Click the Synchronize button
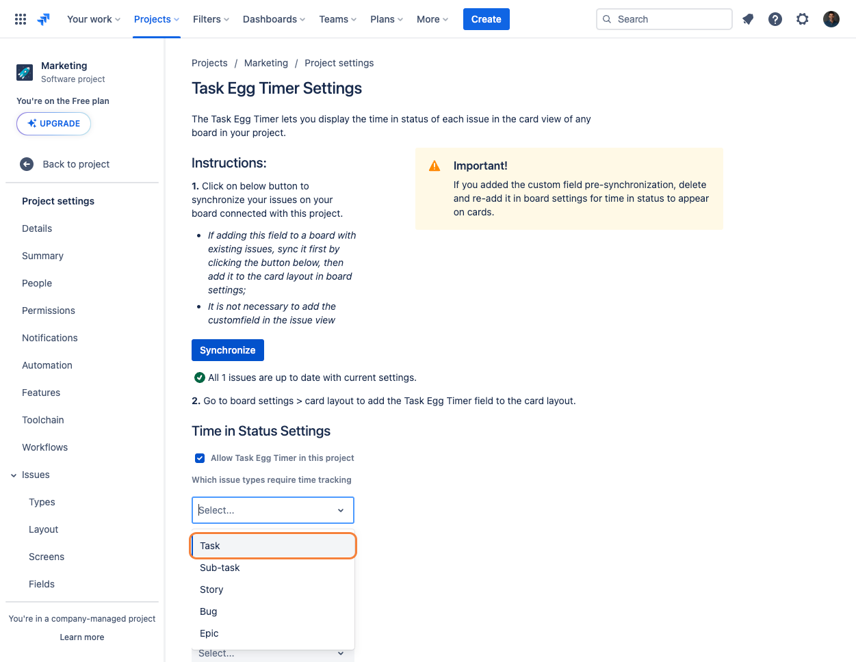The height and width of the screenshot is (662, 856). pyautogui.click(x=228, y=350)
